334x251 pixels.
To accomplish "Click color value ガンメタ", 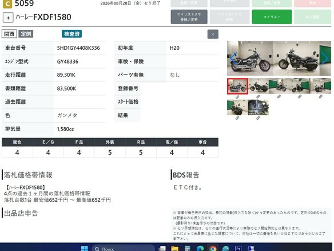I will point(67,115).
